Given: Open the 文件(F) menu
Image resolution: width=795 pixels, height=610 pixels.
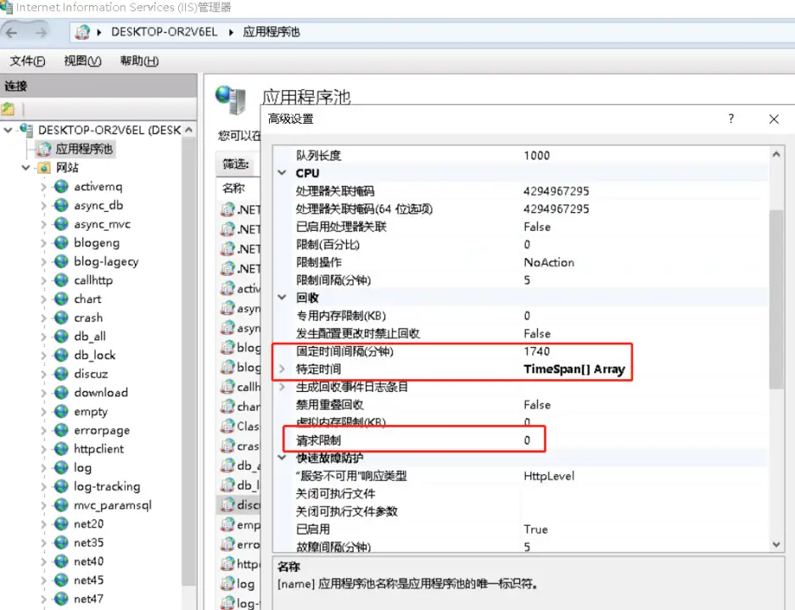Looking at the screenshot, I should (27, 61).
